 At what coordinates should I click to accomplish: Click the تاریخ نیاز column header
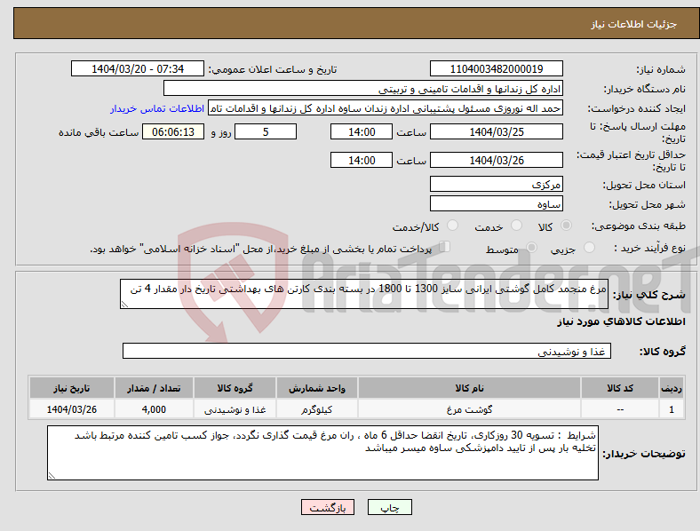tap(72, 388)
